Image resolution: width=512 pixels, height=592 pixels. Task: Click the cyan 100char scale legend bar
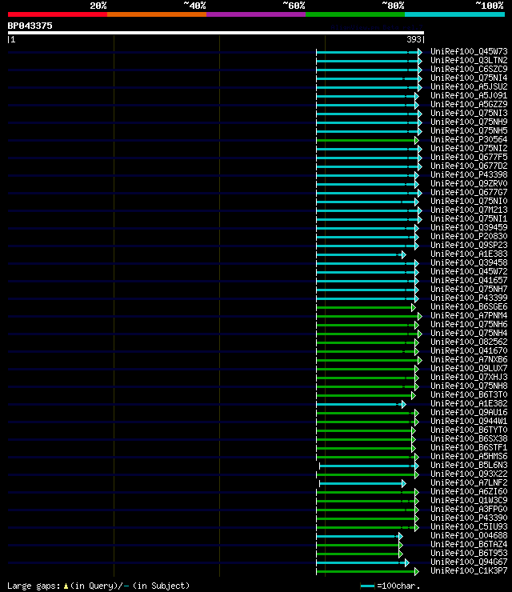pyautogui.click(x=367, y=586)
